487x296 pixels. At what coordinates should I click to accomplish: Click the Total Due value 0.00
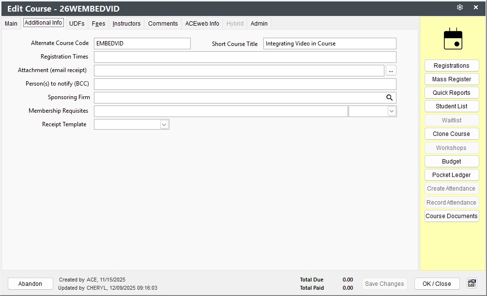tap(348, 280)
